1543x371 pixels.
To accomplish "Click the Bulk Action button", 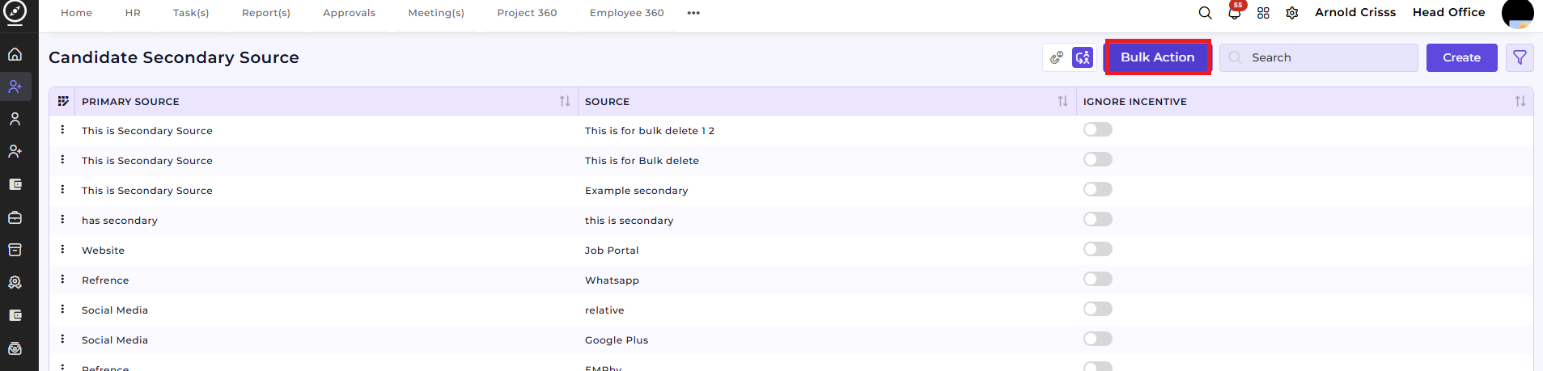I will [x=1157, y=57].
